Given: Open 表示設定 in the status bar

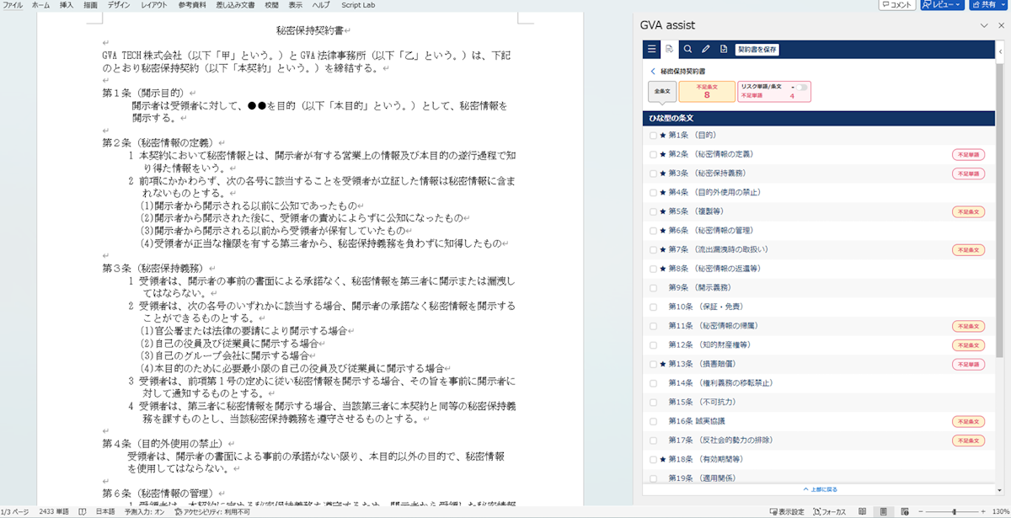Looking at the screenshot, I should (x=786, y=511).
